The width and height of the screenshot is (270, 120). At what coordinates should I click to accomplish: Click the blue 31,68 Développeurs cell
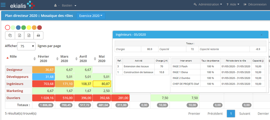[x=44, y=77]
